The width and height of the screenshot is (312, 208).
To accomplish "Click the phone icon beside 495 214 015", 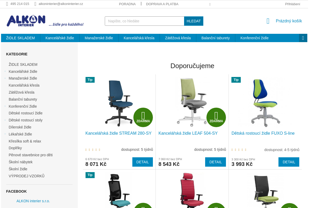I will (x=7, y=4).
